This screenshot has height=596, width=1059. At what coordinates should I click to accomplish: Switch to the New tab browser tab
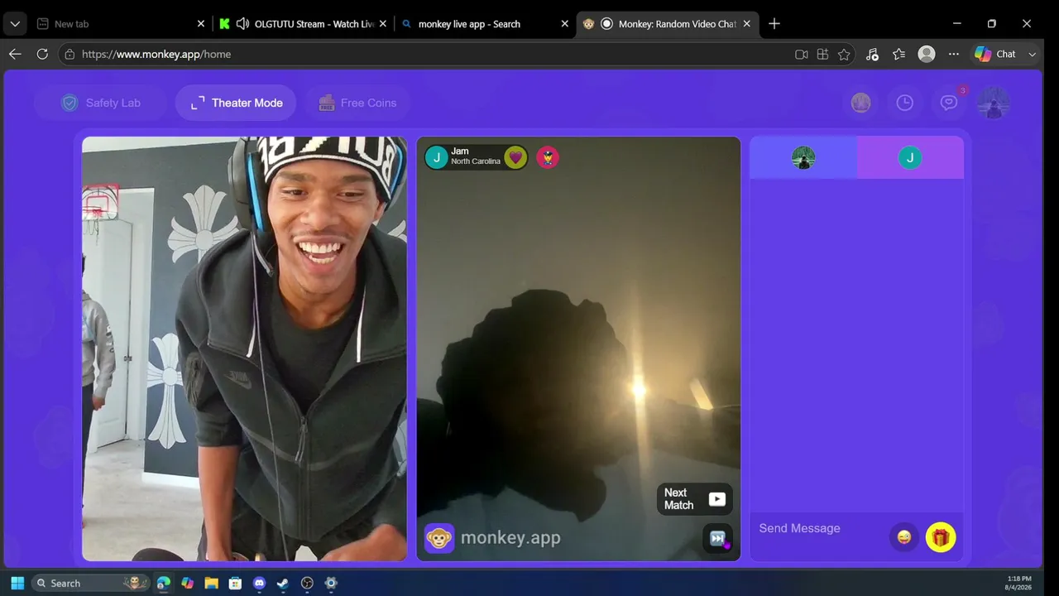(x=119, y=24)
